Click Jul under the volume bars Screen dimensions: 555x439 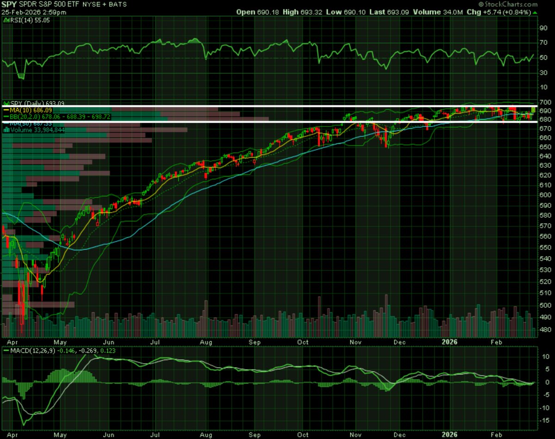[156, 342]
